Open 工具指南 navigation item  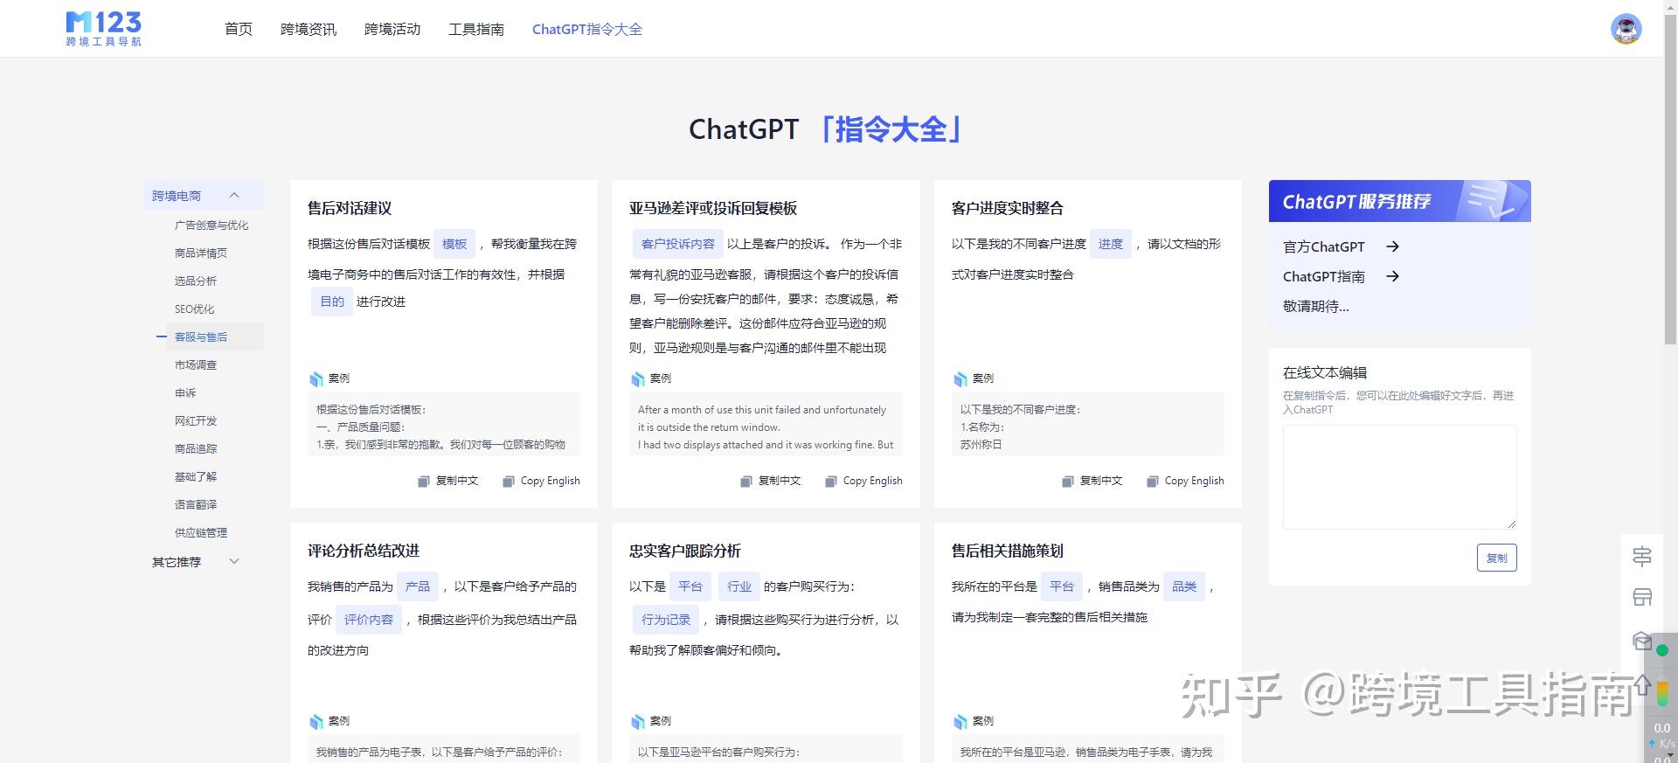click(476, 29)
